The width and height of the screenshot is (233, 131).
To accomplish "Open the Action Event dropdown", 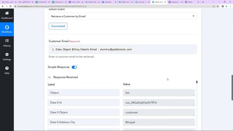I will coord(123,16).
